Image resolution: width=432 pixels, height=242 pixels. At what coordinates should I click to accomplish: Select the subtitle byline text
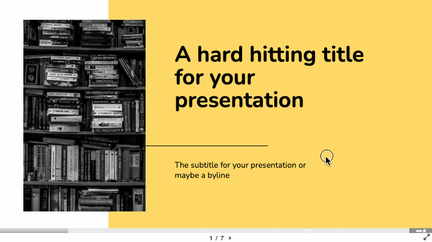point(240,170)
